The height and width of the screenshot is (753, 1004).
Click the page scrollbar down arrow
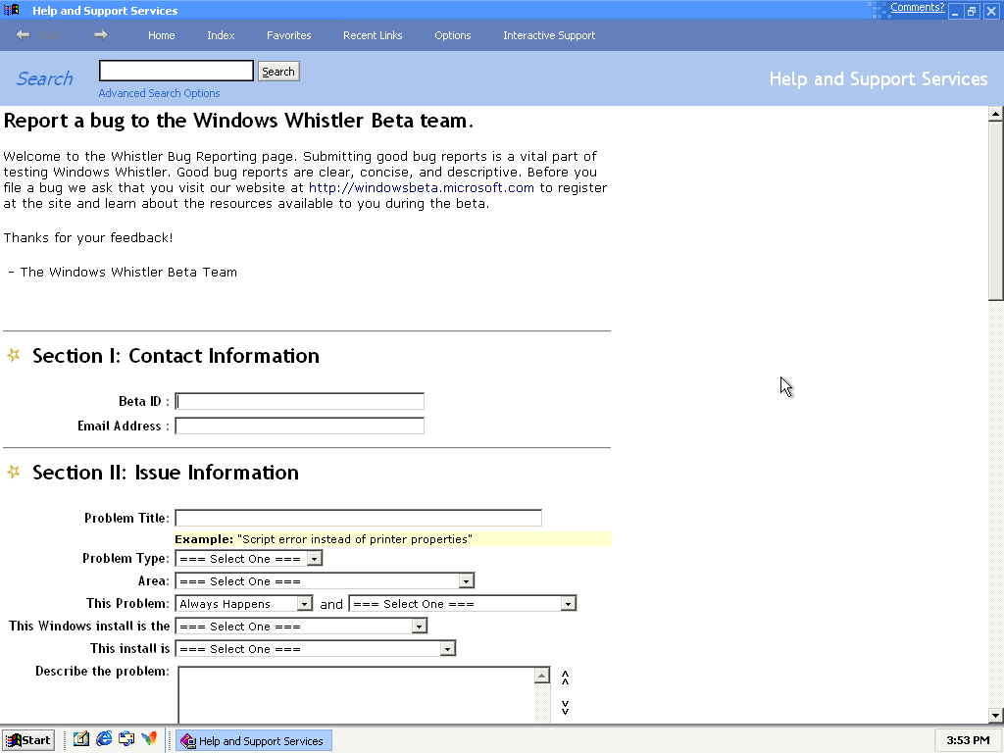[x=995, y=715]
